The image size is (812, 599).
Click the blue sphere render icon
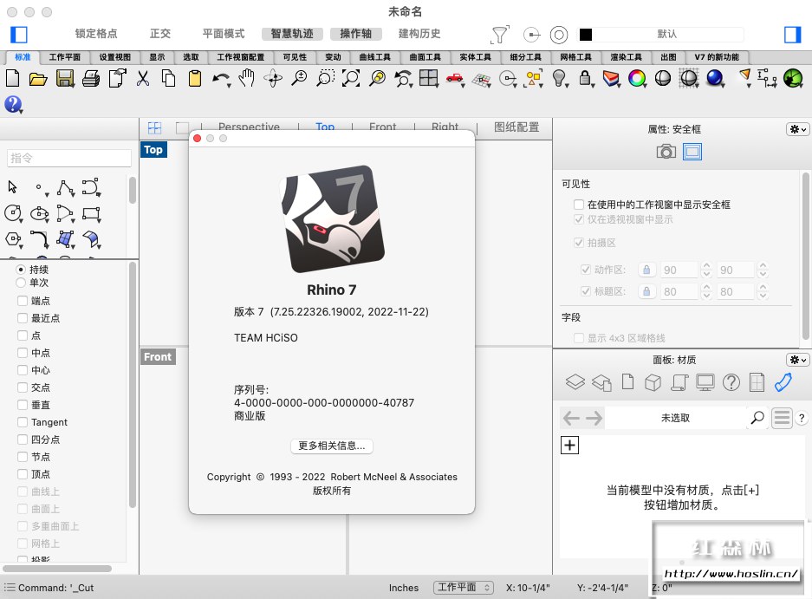tap(715, 78)
